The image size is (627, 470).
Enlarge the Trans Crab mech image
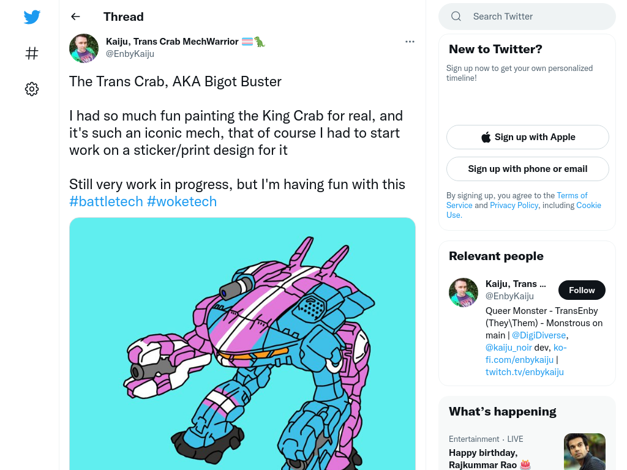[x=242, y=344]
